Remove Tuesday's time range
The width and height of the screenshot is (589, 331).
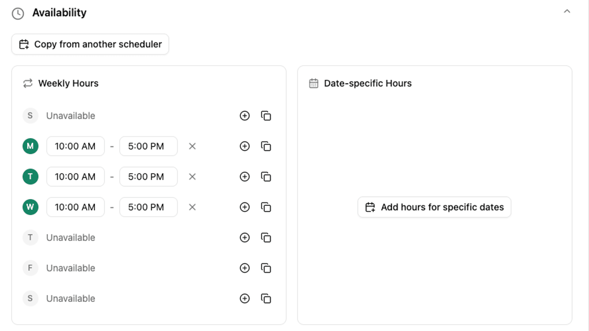192,177
